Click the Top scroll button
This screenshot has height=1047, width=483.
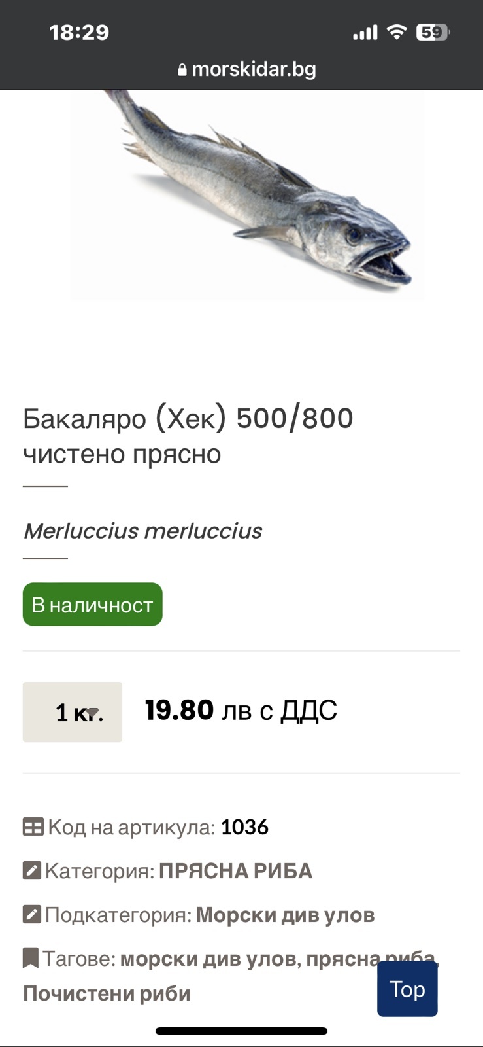407,989
